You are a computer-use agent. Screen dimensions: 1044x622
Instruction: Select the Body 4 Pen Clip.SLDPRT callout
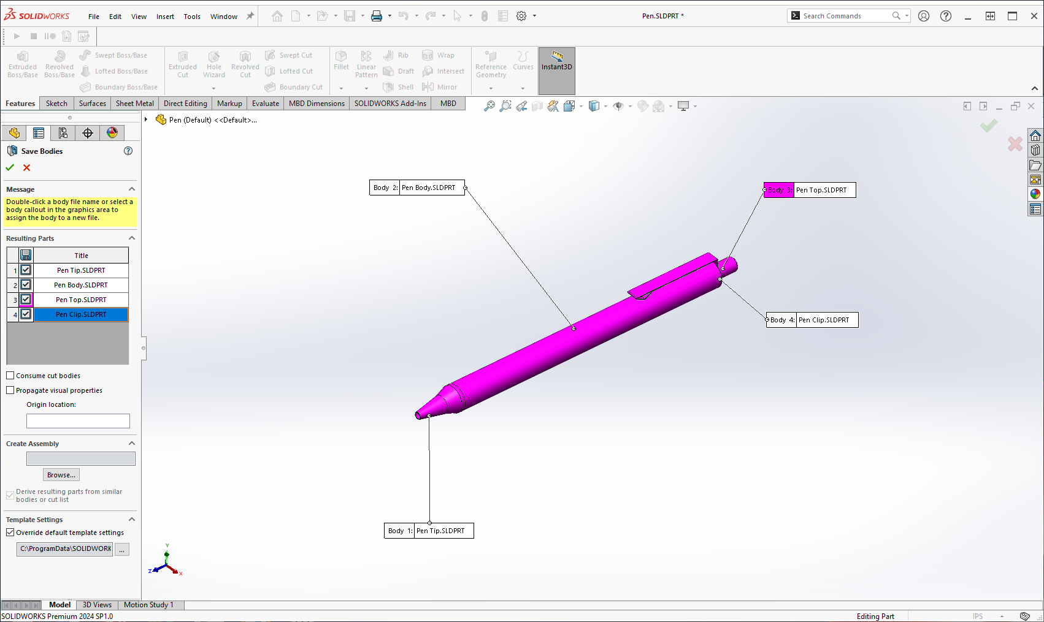point(812,320)
